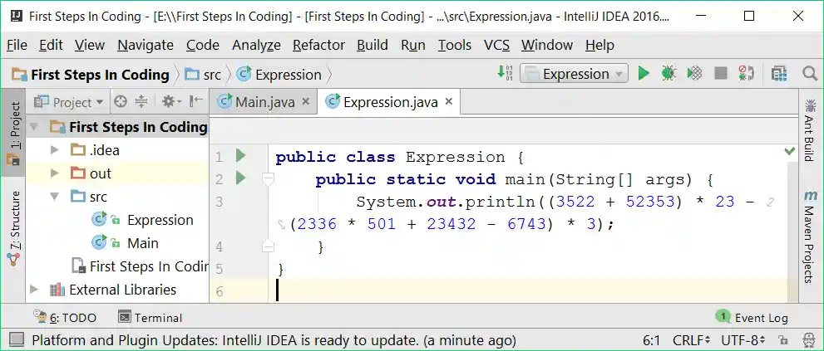This screenshot has height=351, width=824.
Task: Open the Refactor menu
Action: (318, 45)
